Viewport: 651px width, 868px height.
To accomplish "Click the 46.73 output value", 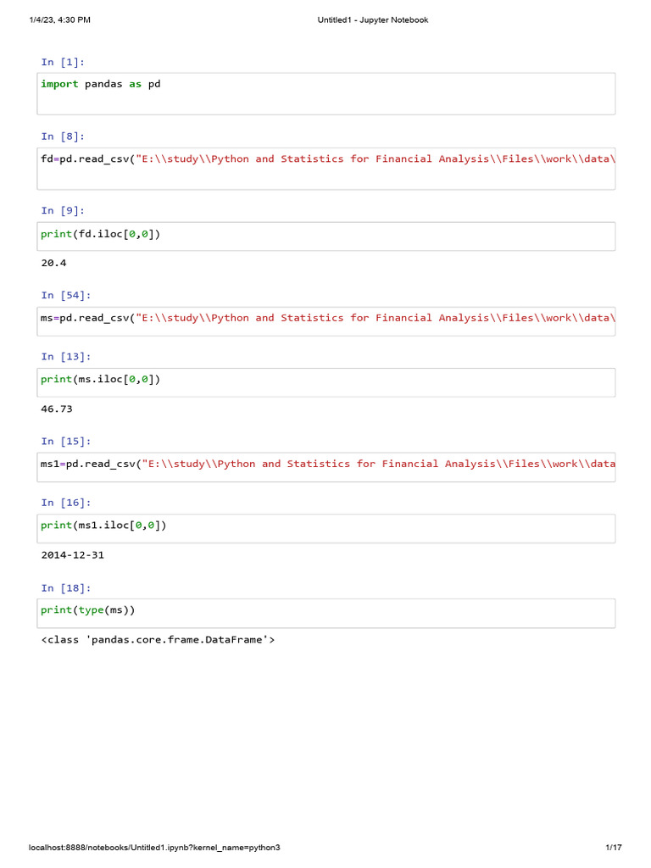I will (x=57, y=409).
